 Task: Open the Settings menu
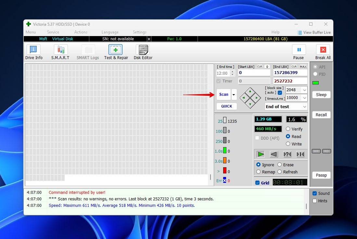click(139, 32)
